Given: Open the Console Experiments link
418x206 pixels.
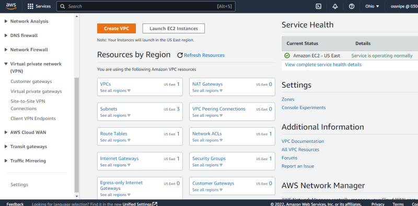Looking at the screenshot, I should (x=304, y=107).
